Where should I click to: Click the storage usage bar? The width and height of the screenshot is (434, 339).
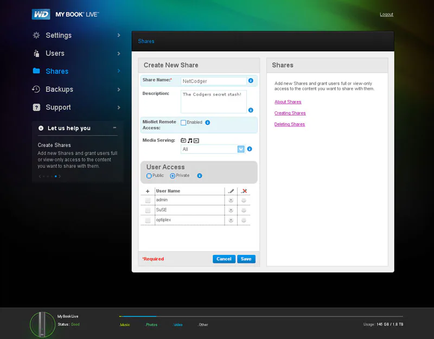click(x=261, y=316)
